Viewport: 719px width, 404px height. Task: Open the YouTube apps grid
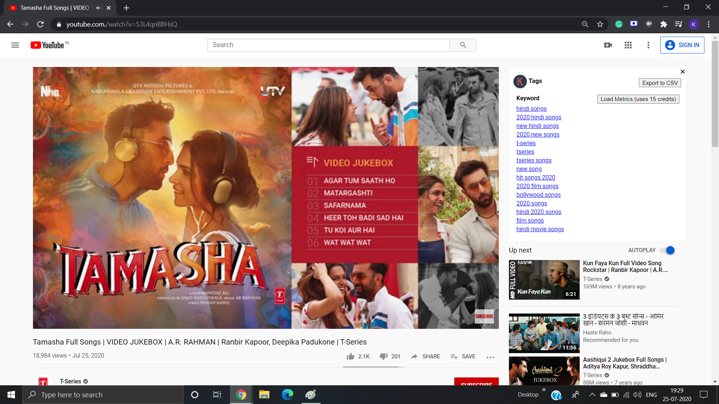pos(628,45)
